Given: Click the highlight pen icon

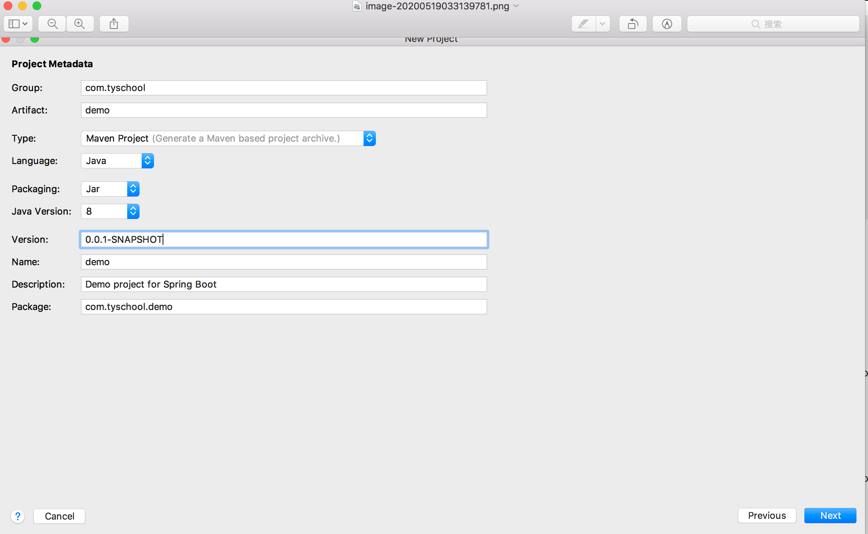Looking at the screenshot, I should point(583,24).
